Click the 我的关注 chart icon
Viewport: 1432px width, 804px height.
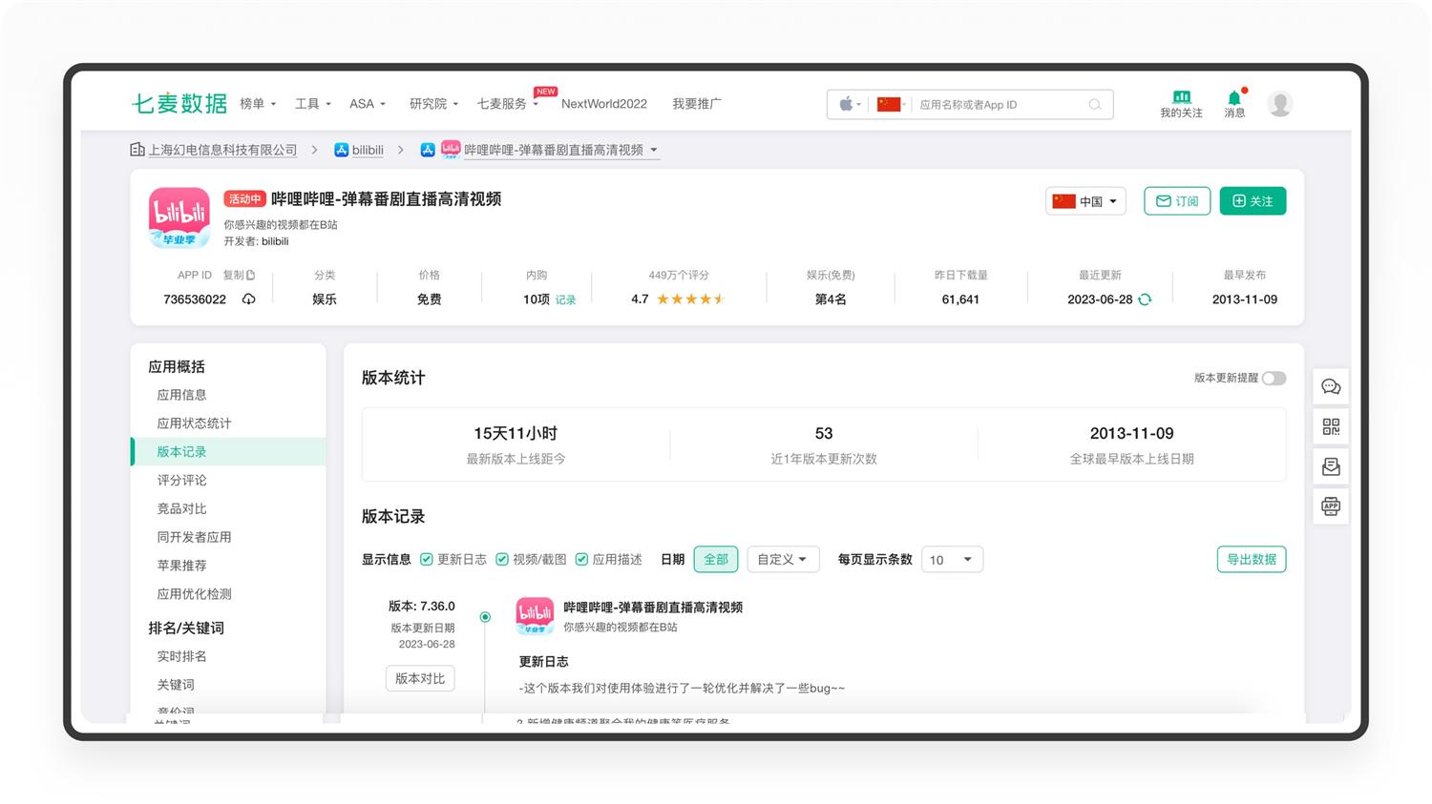[1181, 97]
